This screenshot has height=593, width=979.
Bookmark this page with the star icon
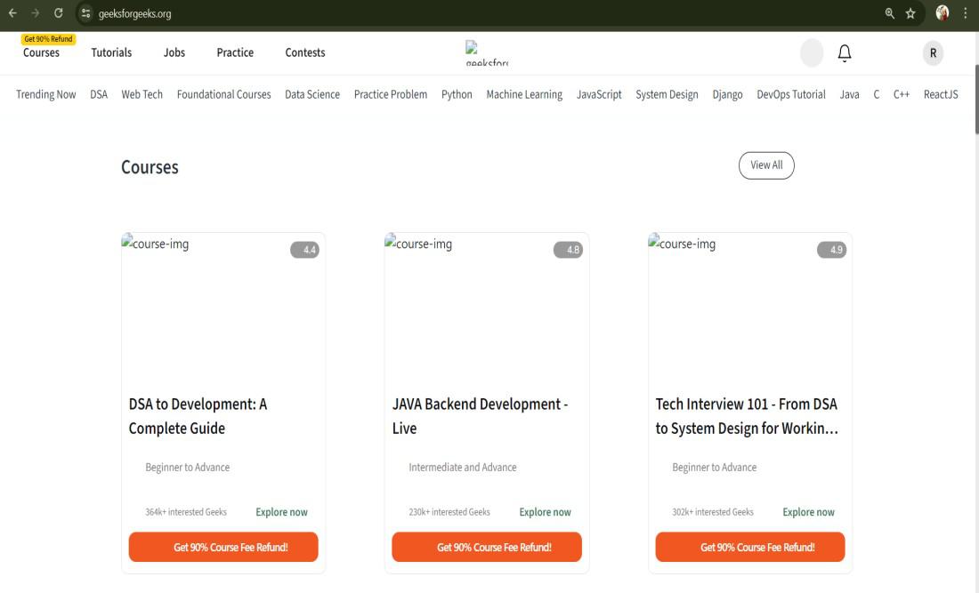911,13
